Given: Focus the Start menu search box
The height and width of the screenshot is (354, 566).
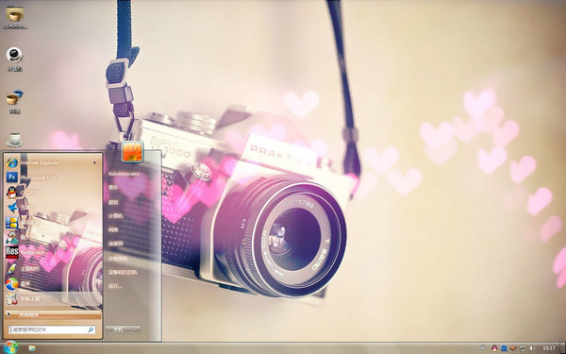Looking at the screenshot, I should [52, 329].
